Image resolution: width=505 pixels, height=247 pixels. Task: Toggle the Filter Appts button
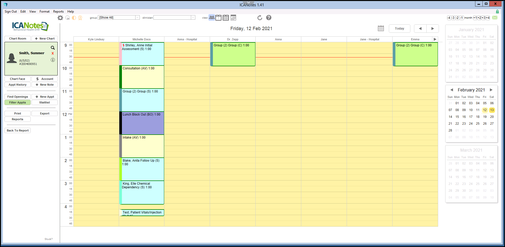click(x=18, y=102)
